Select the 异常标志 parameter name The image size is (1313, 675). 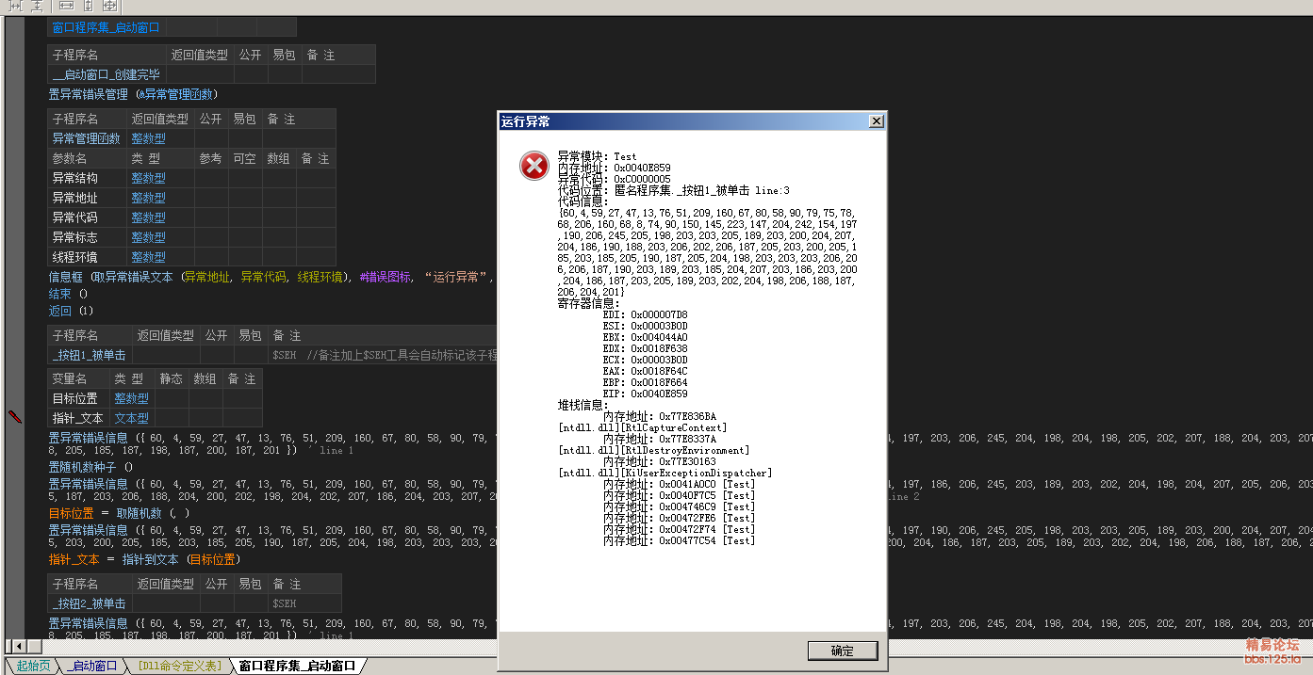click(74, 237)
